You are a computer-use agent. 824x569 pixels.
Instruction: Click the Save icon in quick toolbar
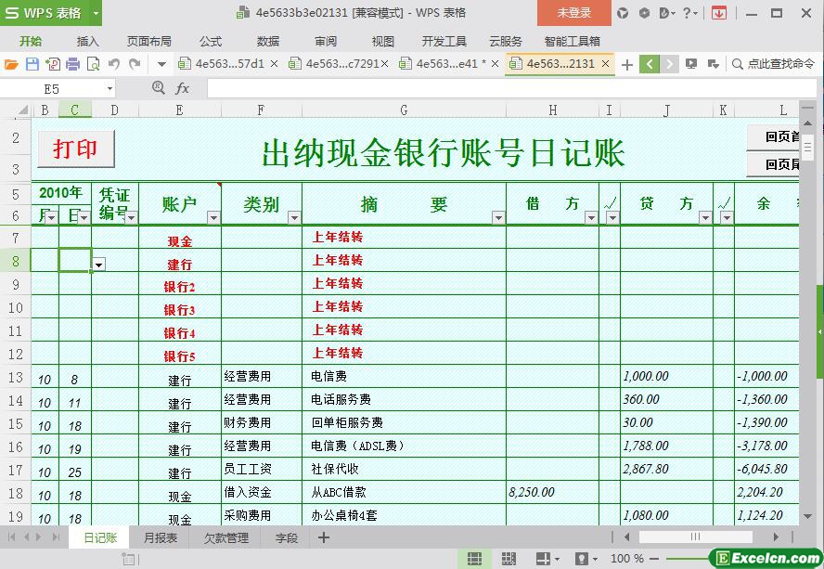coord(32,64)
